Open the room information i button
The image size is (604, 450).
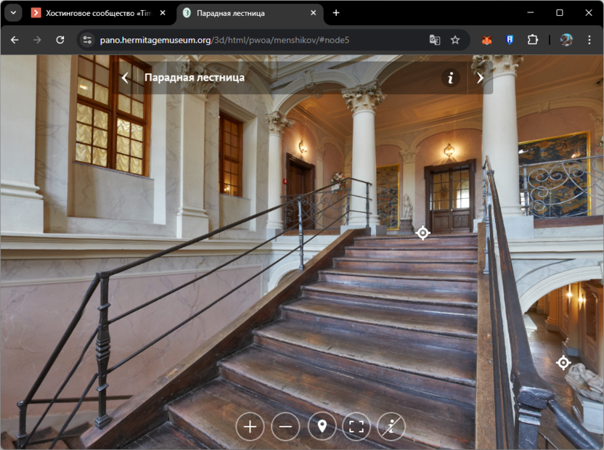(x=450, y=78)
